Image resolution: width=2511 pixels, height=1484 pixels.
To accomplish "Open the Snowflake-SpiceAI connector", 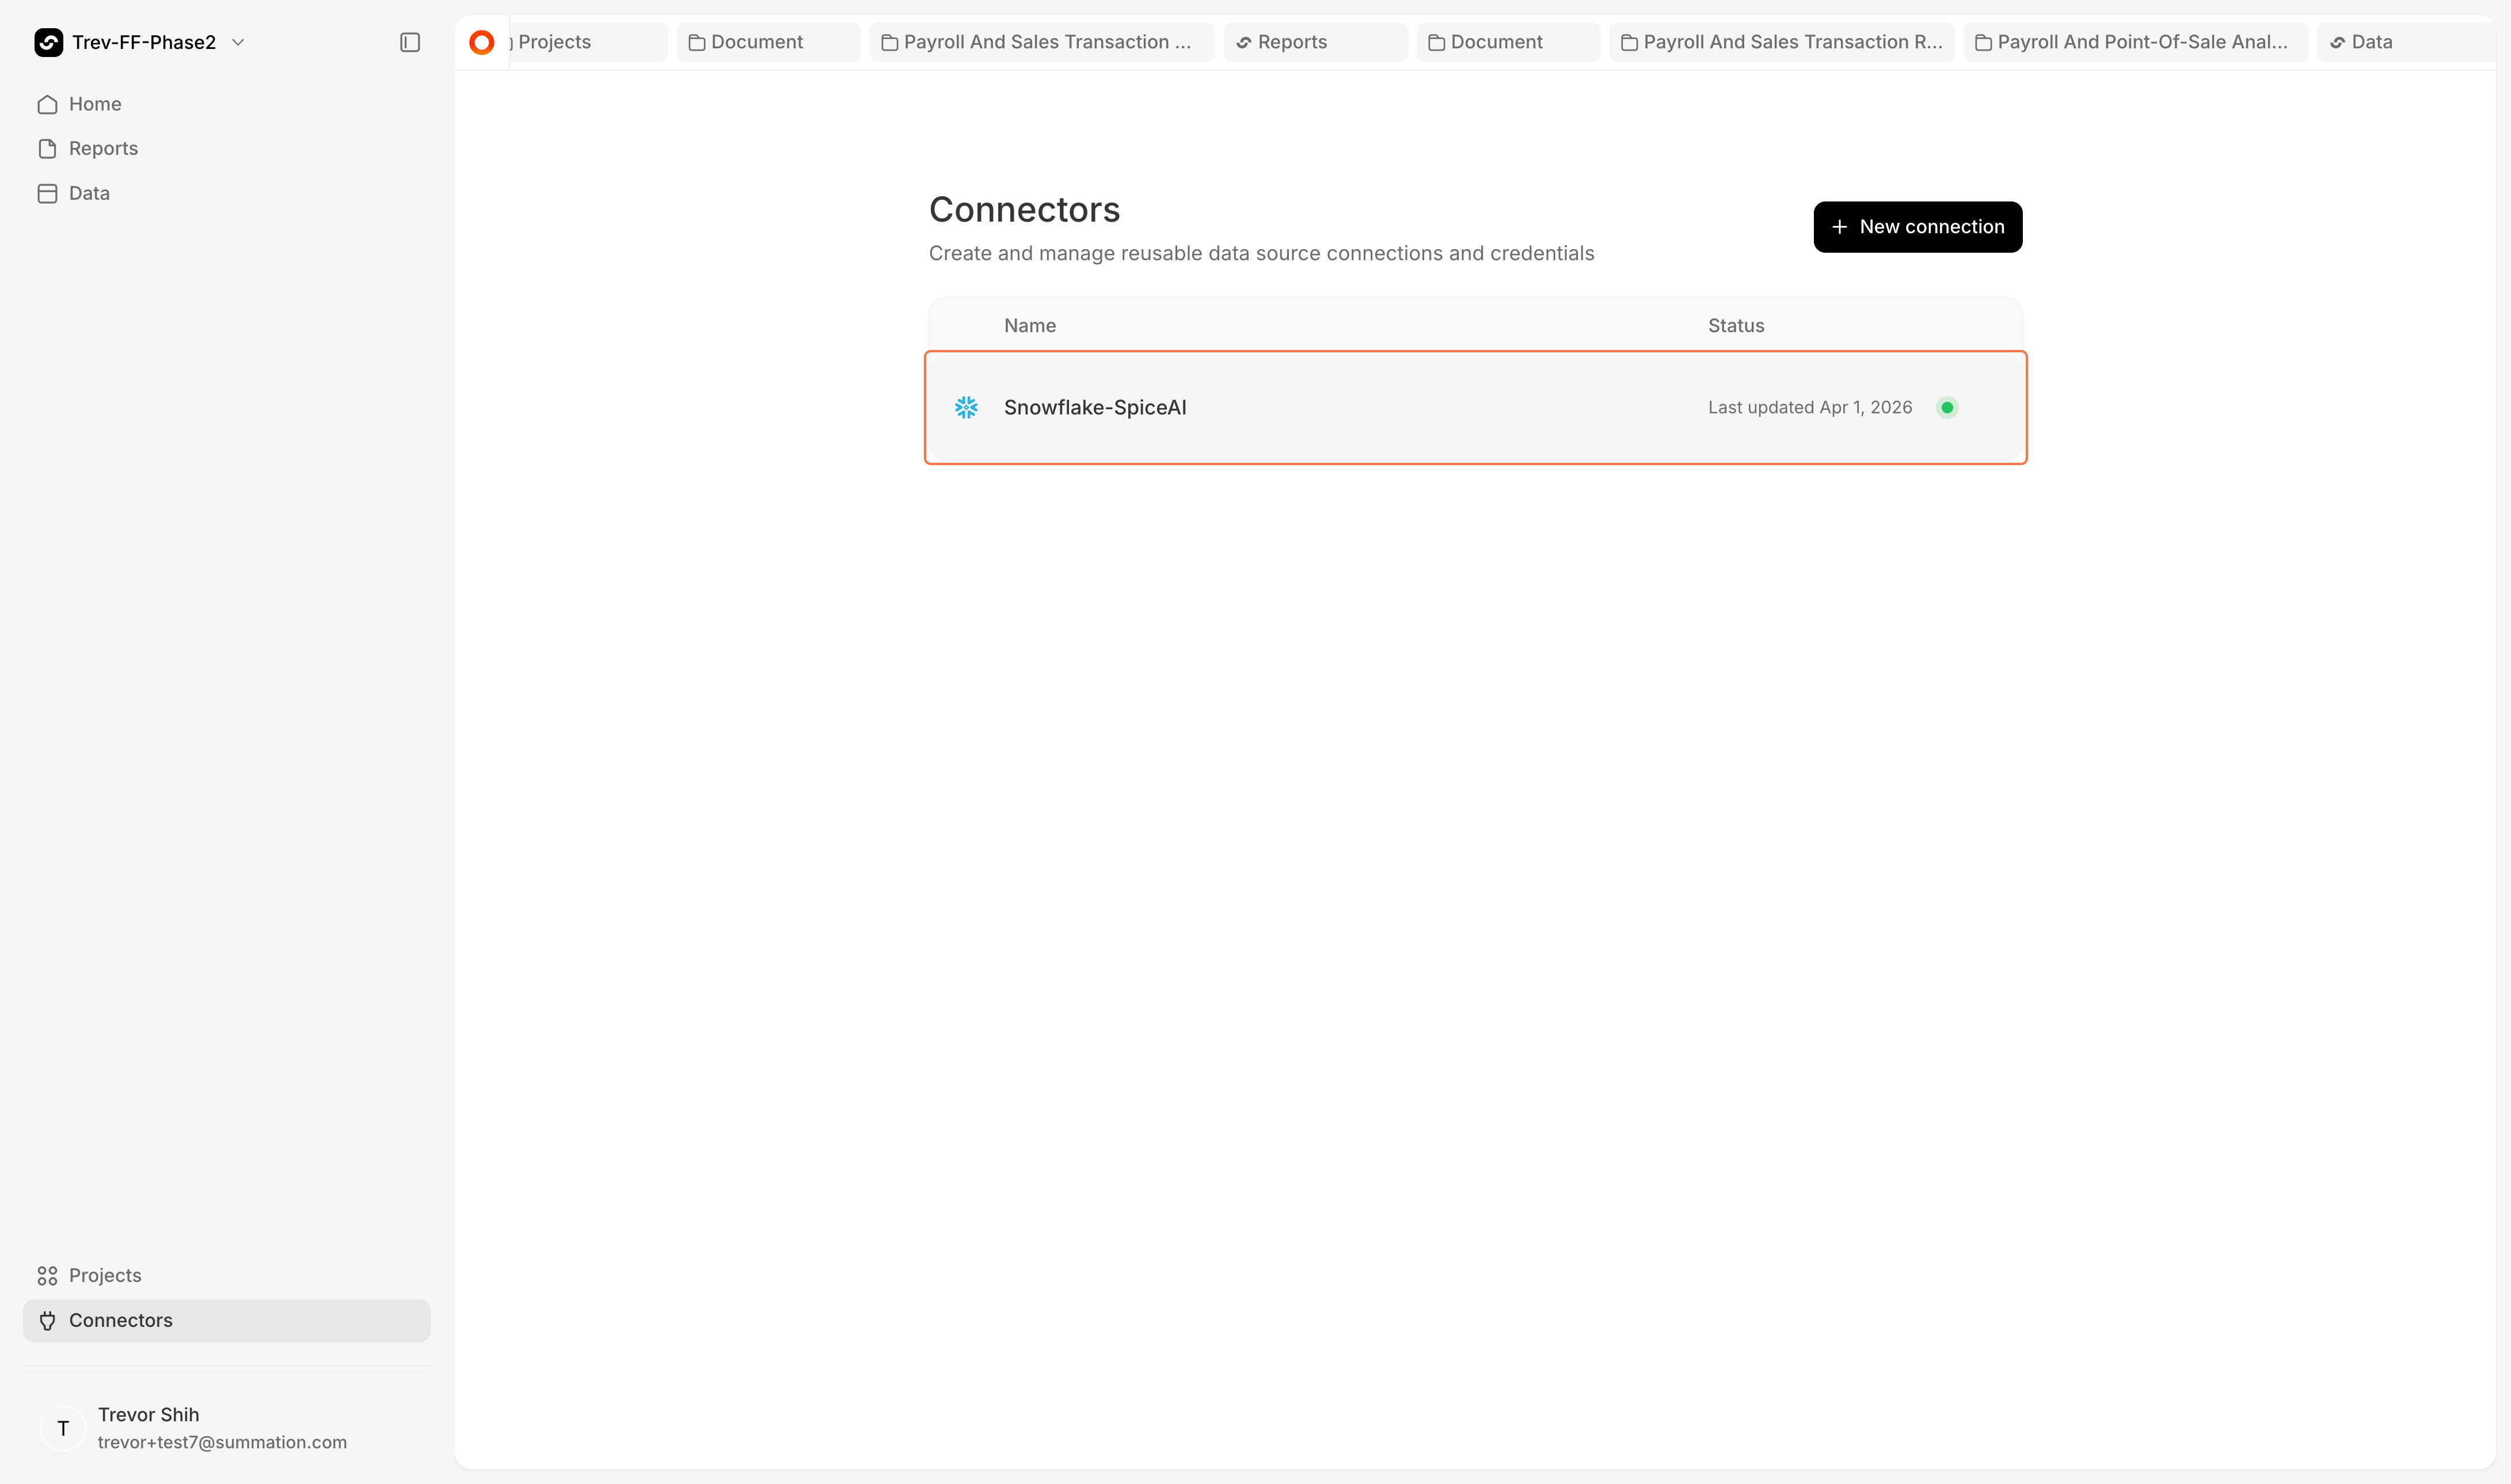I will tap(1476, 407).
